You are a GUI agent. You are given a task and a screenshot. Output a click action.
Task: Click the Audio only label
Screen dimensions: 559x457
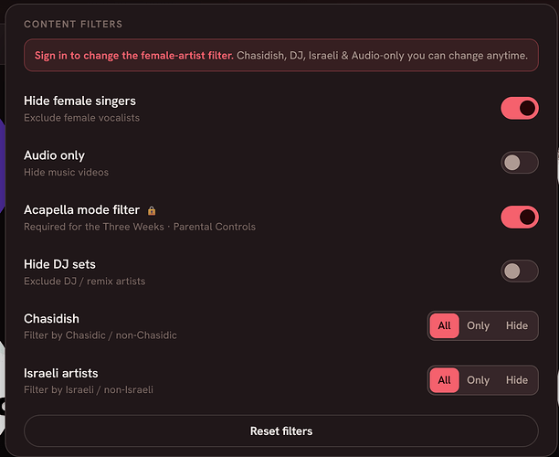pos(54,155)
